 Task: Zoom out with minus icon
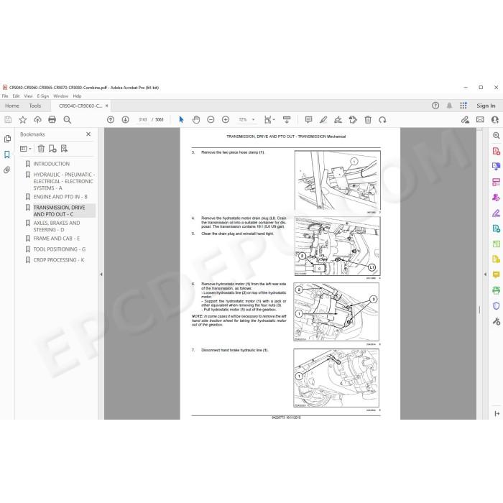211,120
